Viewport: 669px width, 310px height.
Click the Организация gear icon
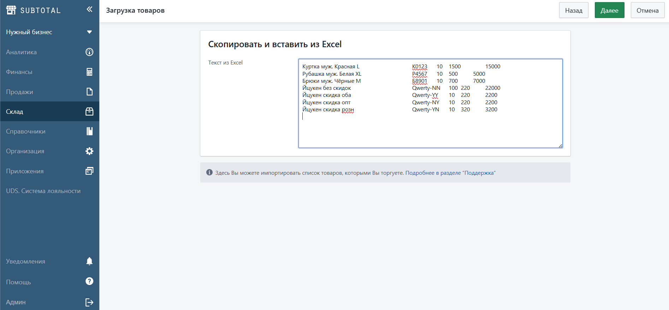89,151
